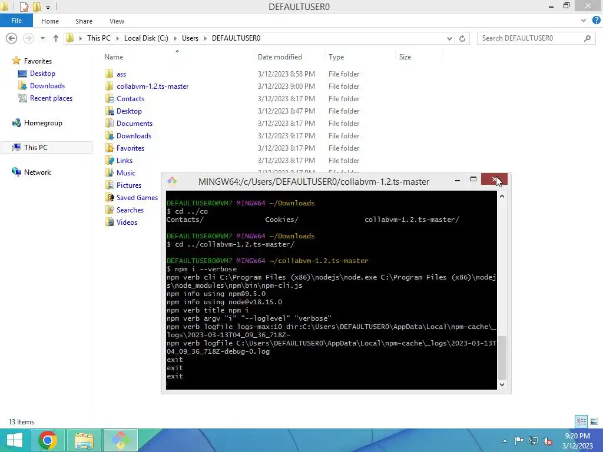This screenshot has width=603, height=452.
Task: Open the Home ribbon tab
Action: click(x=50, y=21)
